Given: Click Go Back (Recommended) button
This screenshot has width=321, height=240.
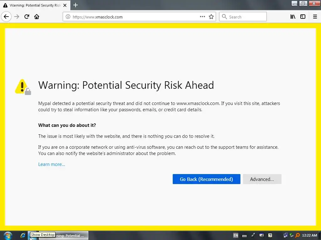Looking at the screenshot, I should coord(206,179).
